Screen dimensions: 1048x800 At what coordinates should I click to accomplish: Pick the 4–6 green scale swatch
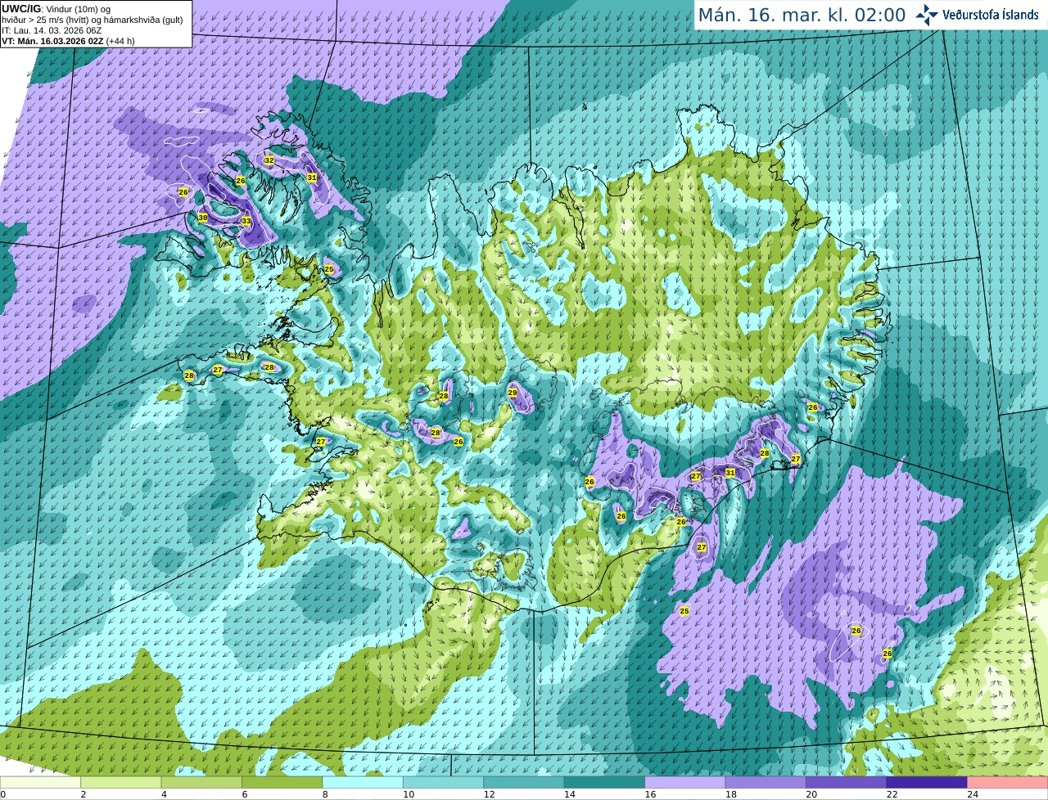point(201,782)
